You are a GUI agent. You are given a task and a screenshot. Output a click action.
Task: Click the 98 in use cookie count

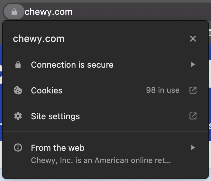click(163, 90)
